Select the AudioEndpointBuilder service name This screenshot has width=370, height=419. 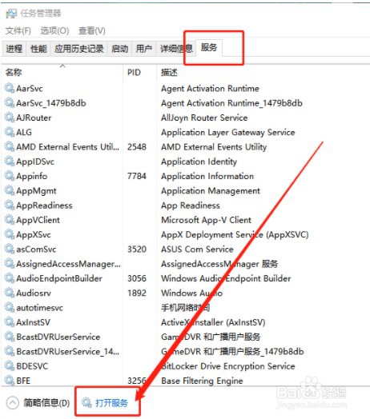click(x=59, y=278)
